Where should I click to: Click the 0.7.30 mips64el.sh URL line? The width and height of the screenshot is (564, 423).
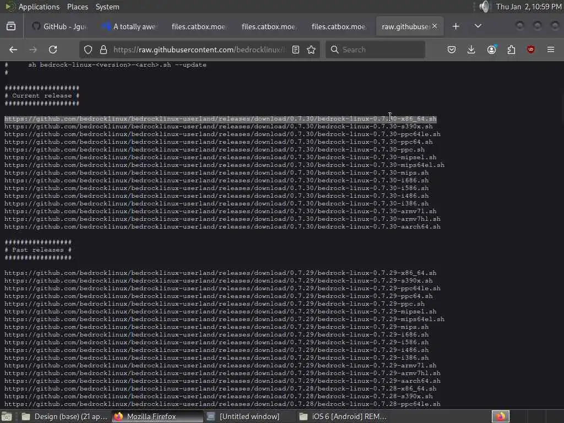coord(225,165)
